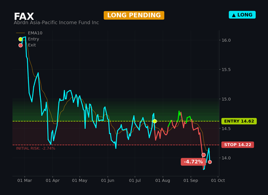Click the 01 Aug date label
The image size is (268, 195).
pos(163,181)
